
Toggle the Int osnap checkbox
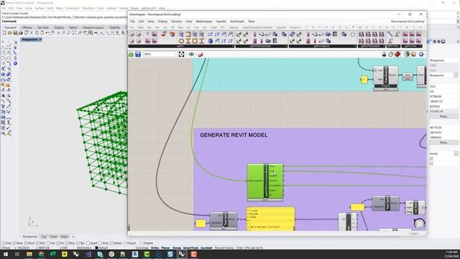click(x=58, y=243)
